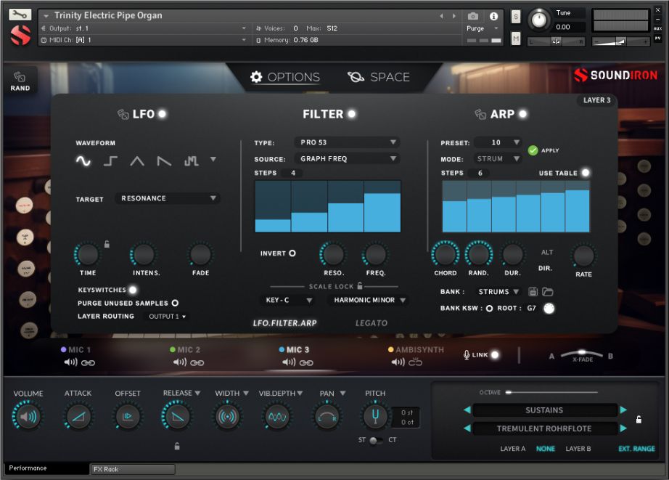Mute MIC 1 speaker icon
Image resolution: width=669 pixels, height=480 pixels.
pyautogui.click(x=70, y=362)
